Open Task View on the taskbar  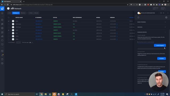click(x=37, y=94)
